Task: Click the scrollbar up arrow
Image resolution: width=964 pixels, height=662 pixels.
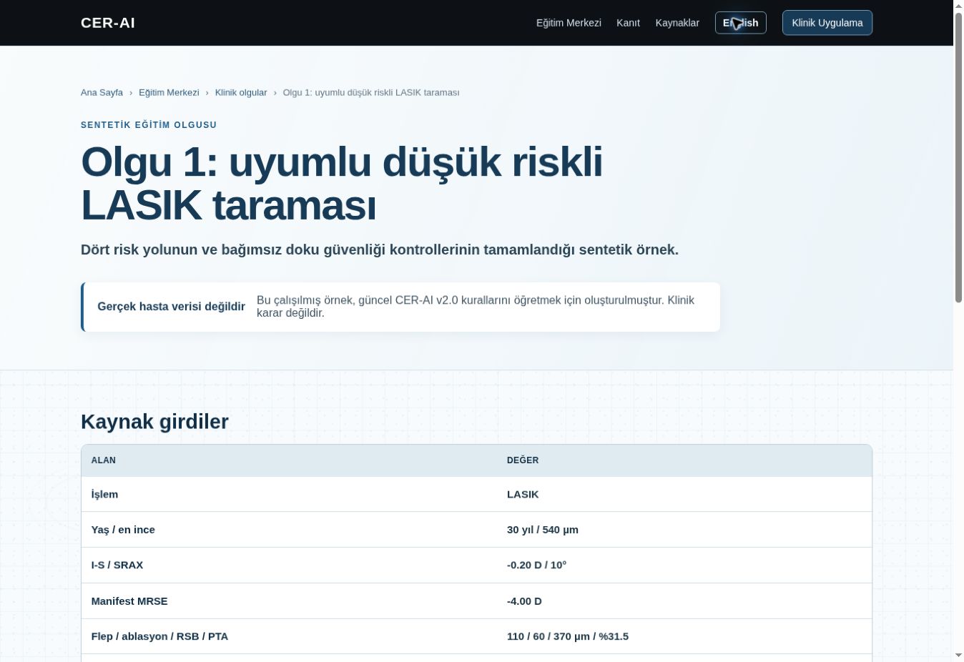Action: tap(958, 6)
